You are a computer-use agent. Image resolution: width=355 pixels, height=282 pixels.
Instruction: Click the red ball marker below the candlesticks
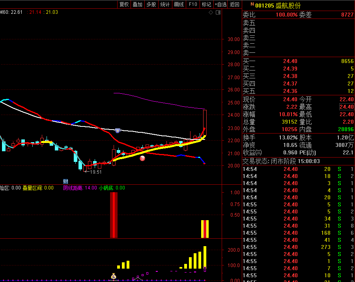(142, 158)
